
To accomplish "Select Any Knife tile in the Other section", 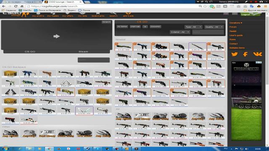I will [x=103, y=133].
